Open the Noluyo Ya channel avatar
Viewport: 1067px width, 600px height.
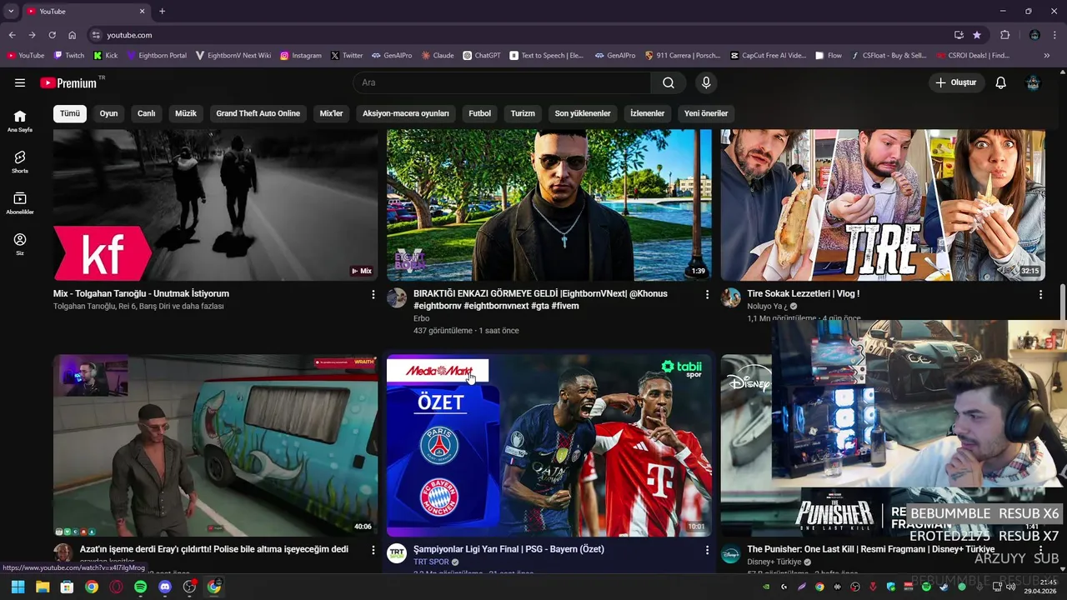pyautogui.click(x=731, y=298)
